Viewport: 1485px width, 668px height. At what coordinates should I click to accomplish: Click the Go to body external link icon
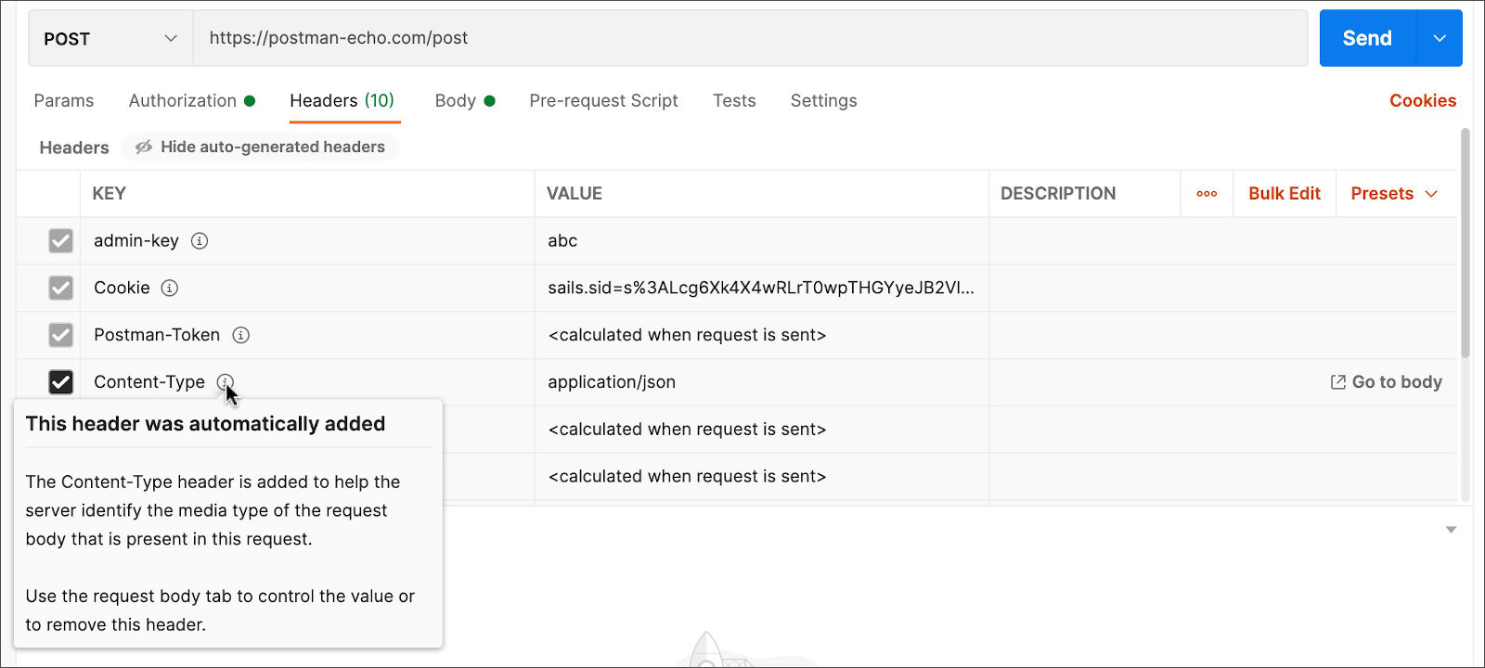[x=1336, y=381]
